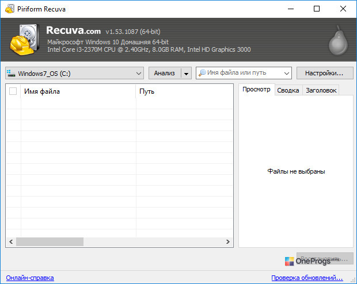The height and width of the screenshot is (284, 357).
Task: Click the drive icon next to Windows7_OS
Action: click(x=11, y=73)
